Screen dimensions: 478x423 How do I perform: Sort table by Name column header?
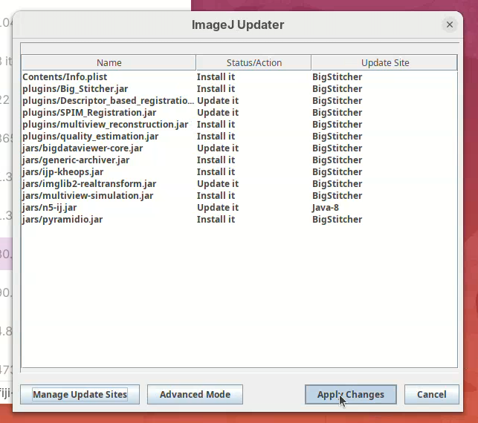[109, 63]
